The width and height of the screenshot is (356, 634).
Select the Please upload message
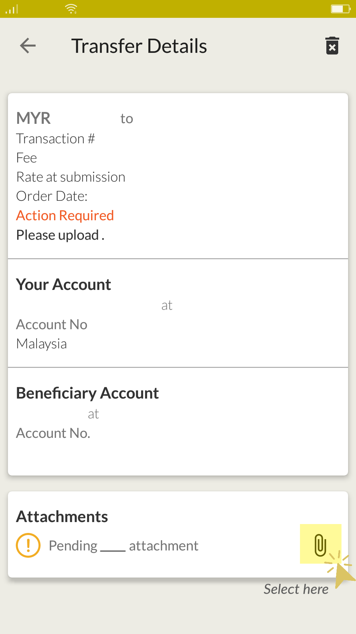pos(60,235)
